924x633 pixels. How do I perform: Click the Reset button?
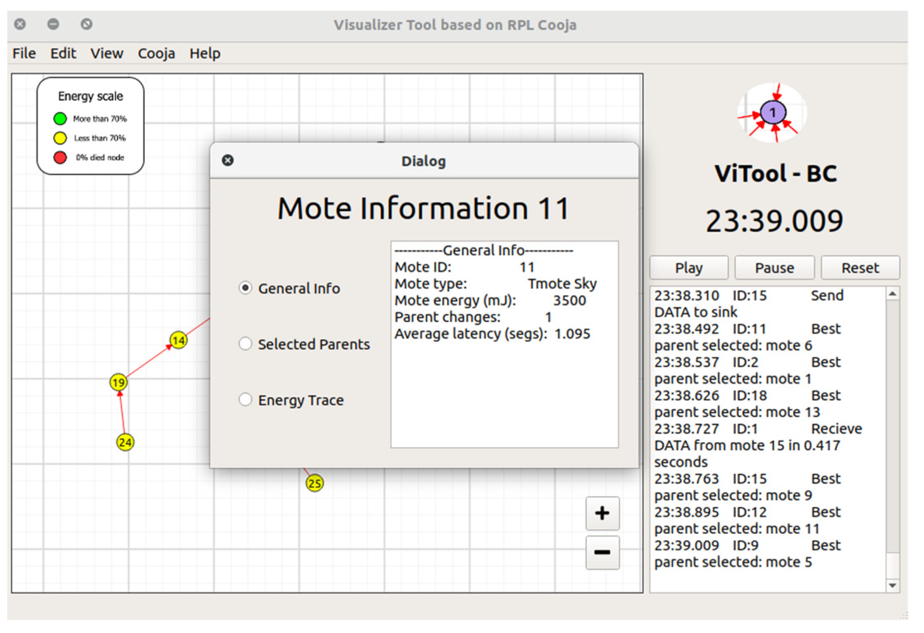[x=859, y=268]
